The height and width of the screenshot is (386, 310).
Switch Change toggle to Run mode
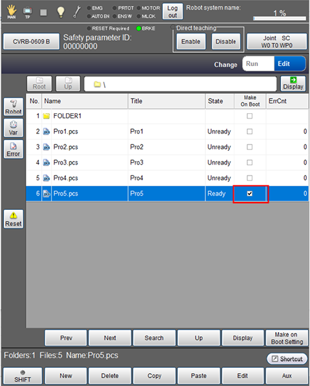[x=258, y=63]
